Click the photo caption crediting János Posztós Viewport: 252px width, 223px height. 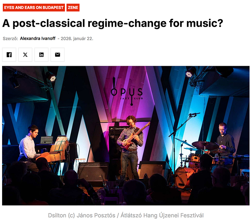click(x=126, y=215)
